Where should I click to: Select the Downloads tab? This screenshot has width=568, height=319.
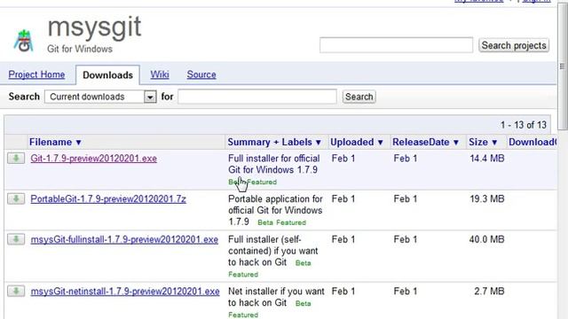(107, 74)
